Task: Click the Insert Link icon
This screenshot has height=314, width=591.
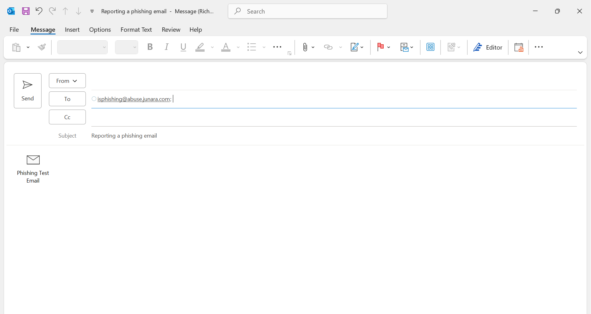Action: tap(328, 47)
